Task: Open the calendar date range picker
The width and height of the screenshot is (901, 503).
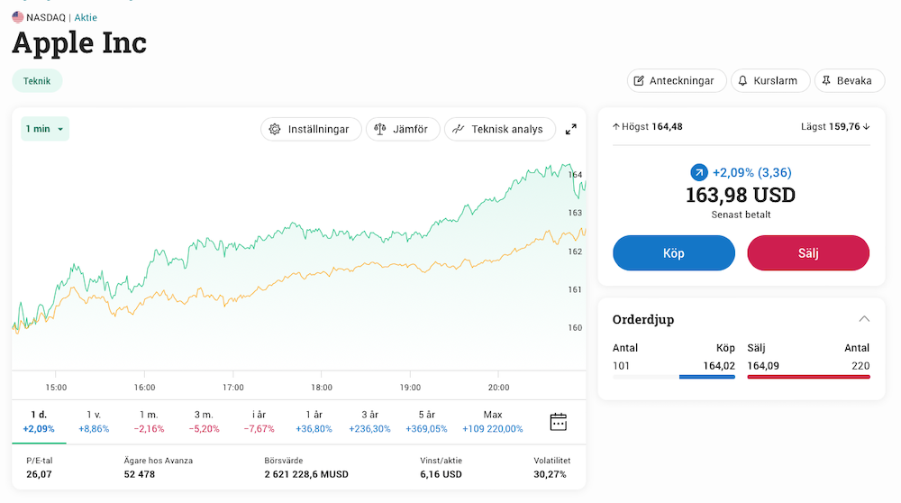Action: 559,421
